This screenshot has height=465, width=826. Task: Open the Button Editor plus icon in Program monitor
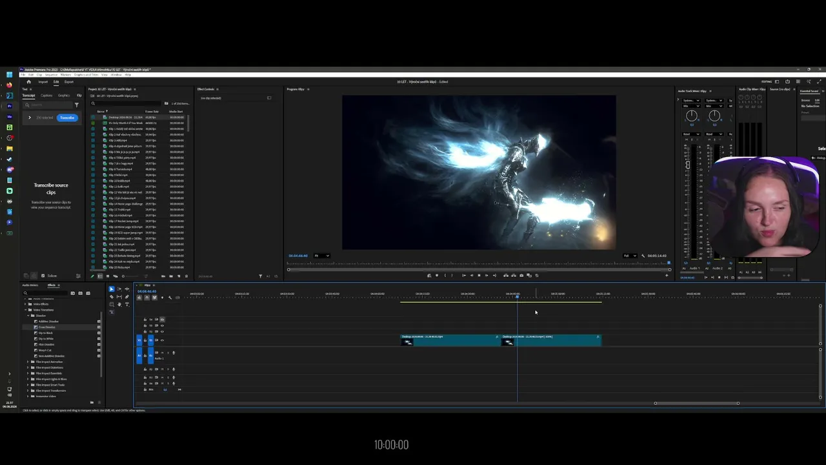(x=667, y=276)
